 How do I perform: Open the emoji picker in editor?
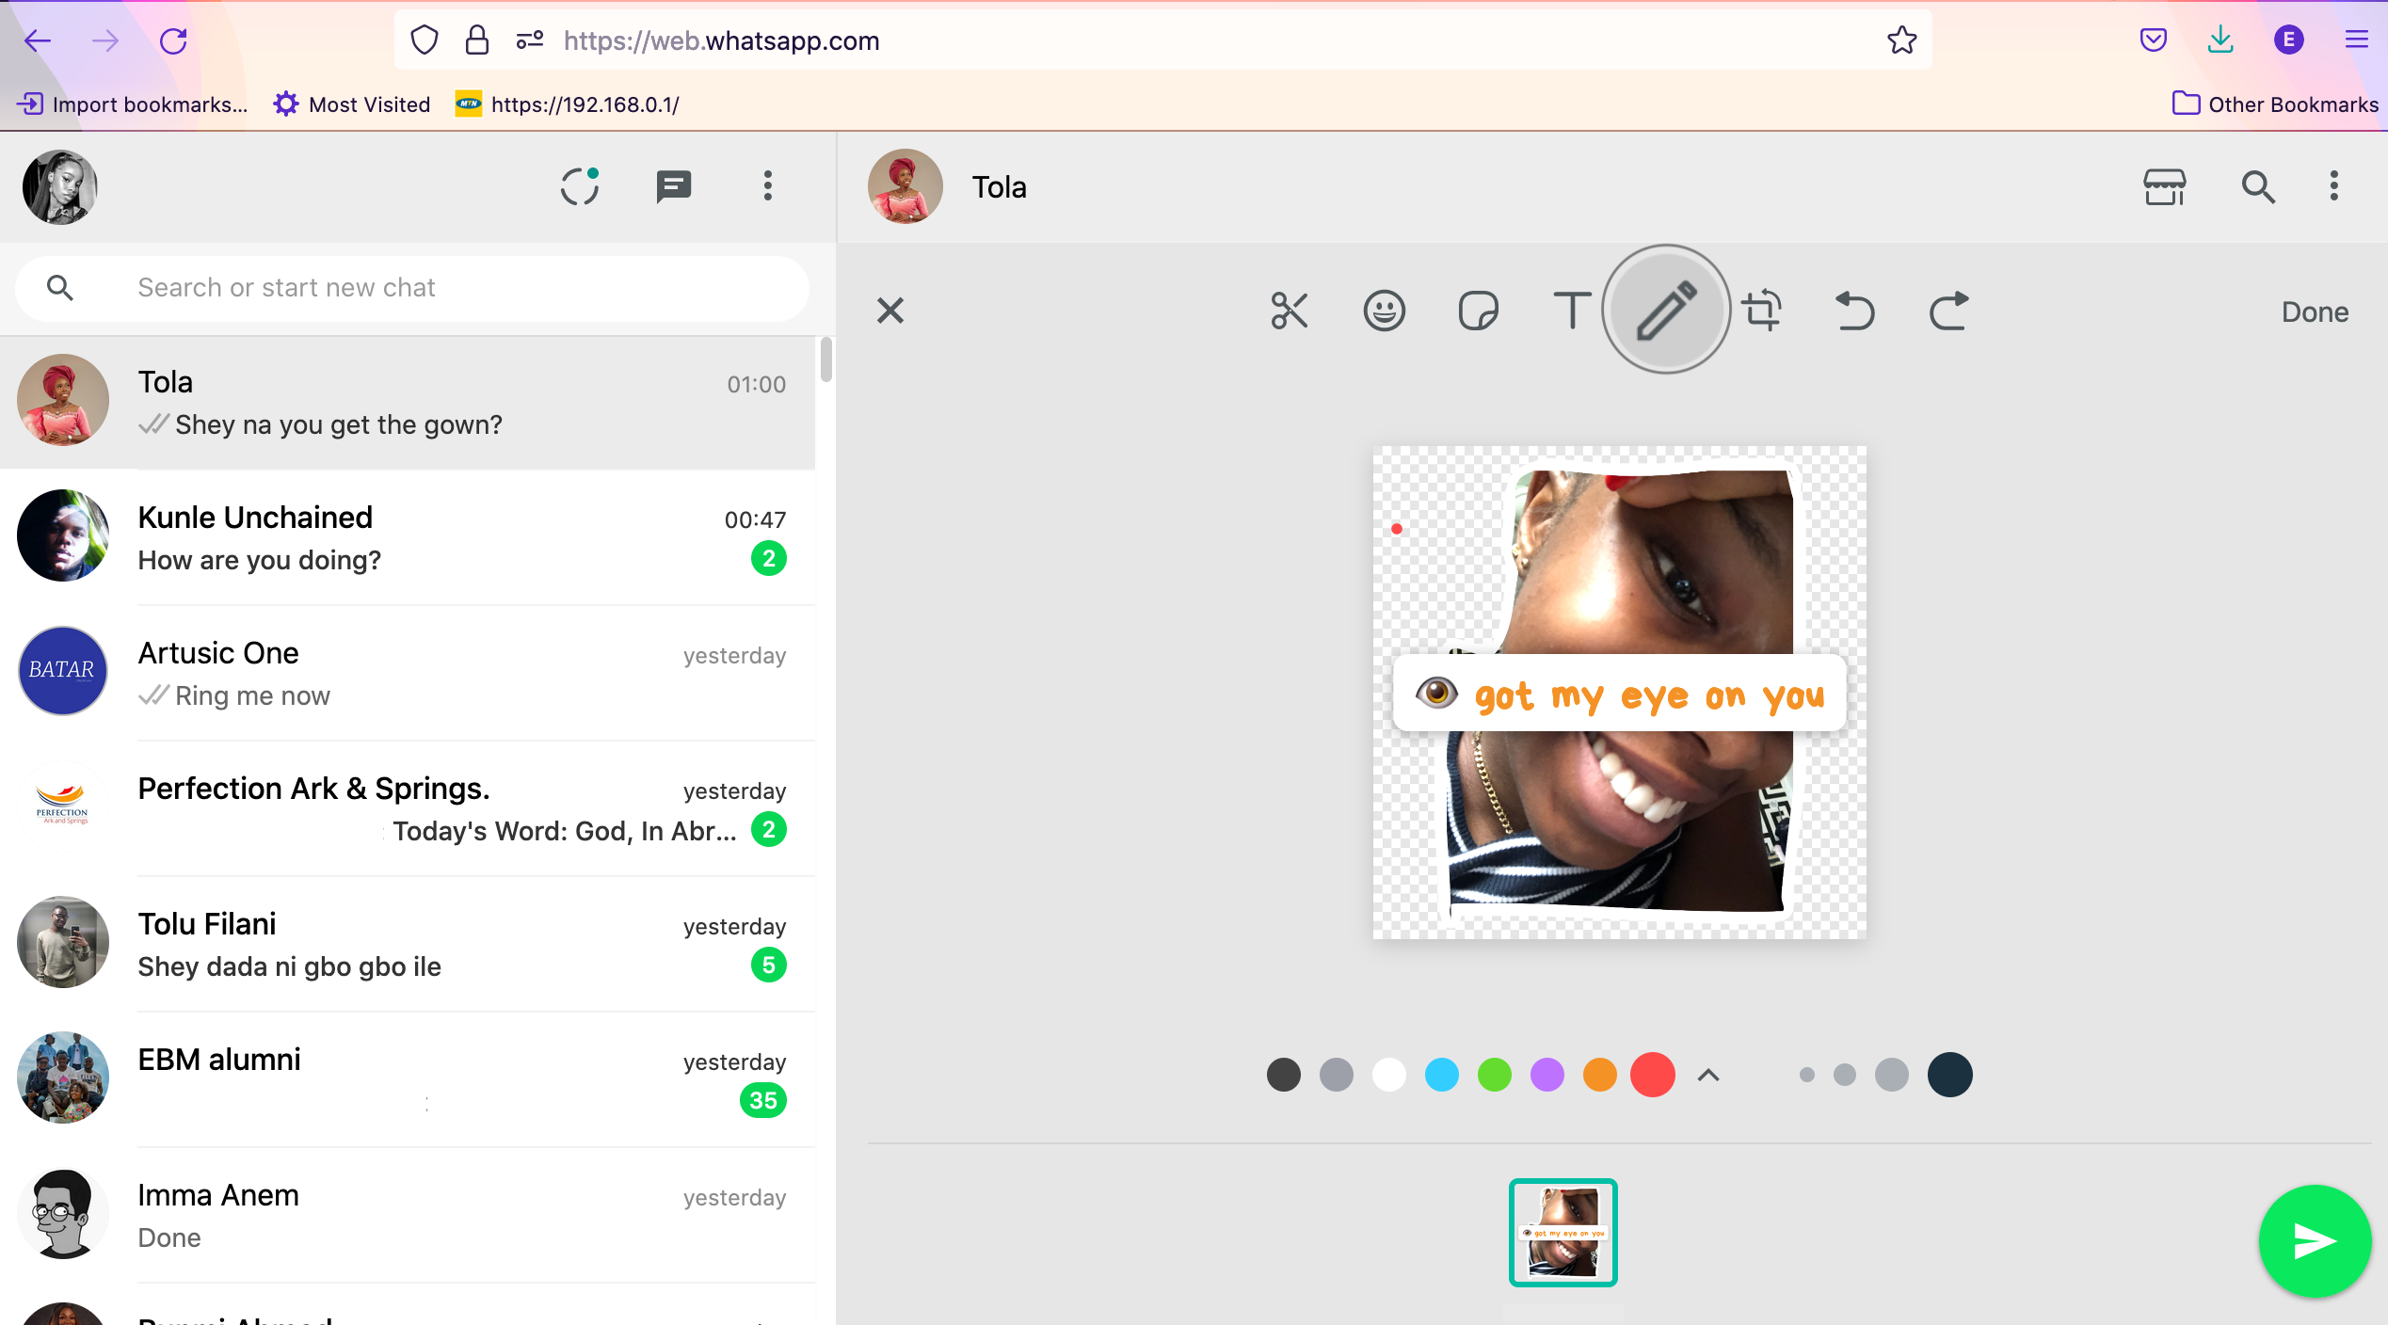coord(1384,311)
